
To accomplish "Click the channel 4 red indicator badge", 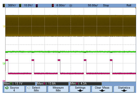I will tap(53, 5).
